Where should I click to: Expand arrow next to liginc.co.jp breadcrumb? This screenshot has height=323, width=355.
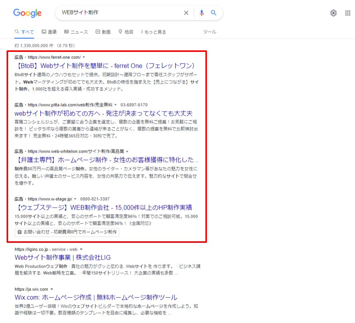[x=81, y=249]
